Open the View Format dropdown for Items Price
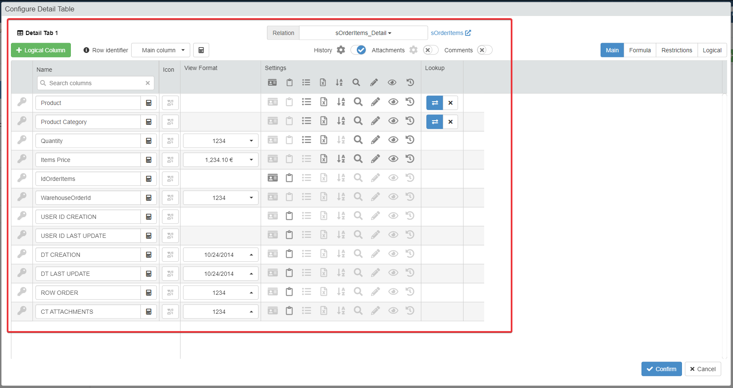Viewport: 733px width, 388px height. click(x=221, y=160)
